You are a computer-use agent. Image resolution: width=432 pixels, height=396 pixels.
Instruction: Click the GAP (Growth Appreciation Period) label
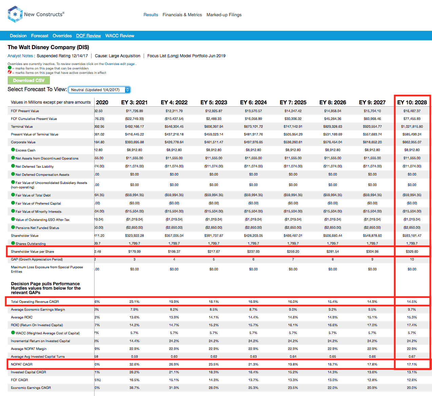37,259
